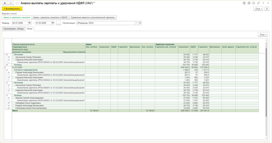
Task: Select the period total 200 640,5
Action: tap(185, 67)
